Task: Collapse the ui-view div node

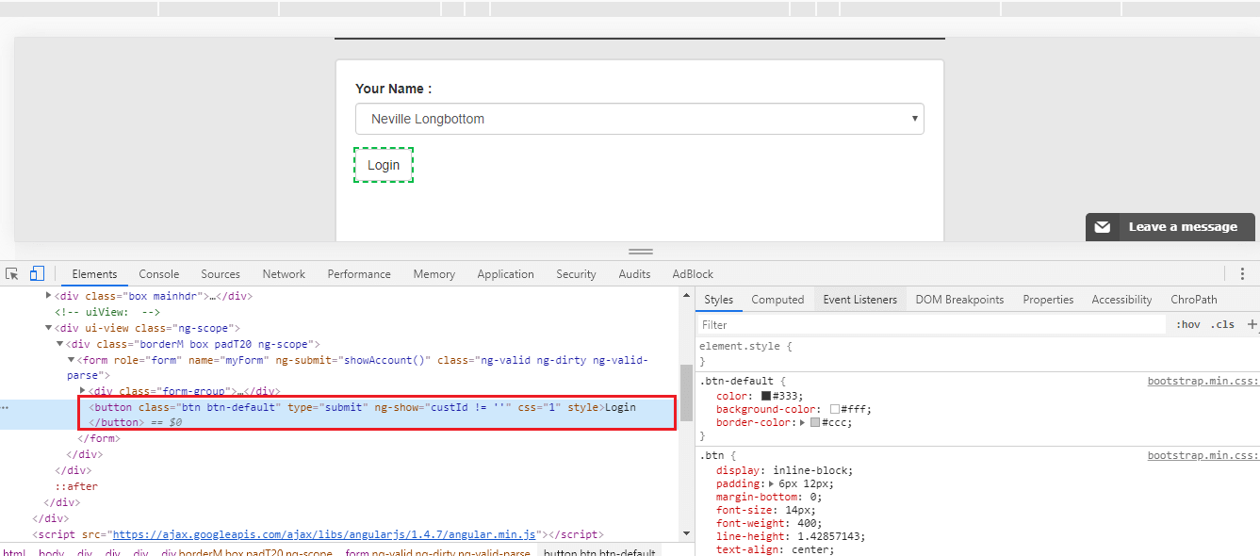Action: (49, 328)
